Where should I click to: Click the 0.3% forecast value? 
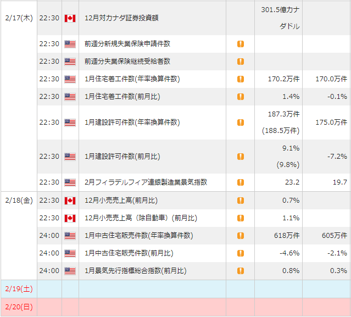click(x=338, y=271)
